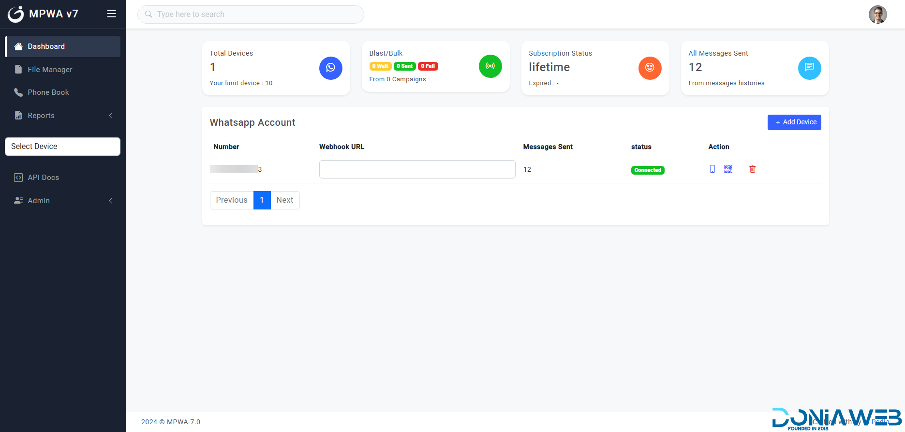
Task: Toggle the sidebar hamburger menu
Action: pos(111,14)
